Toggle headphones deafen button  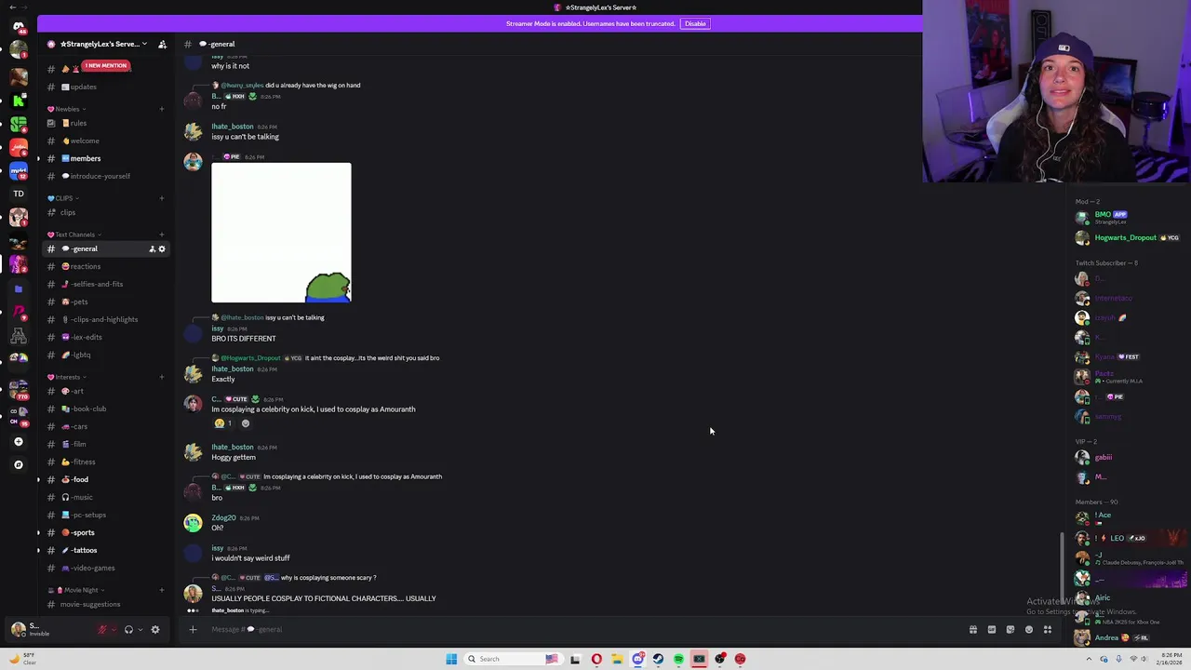click(x=128, y=630)
